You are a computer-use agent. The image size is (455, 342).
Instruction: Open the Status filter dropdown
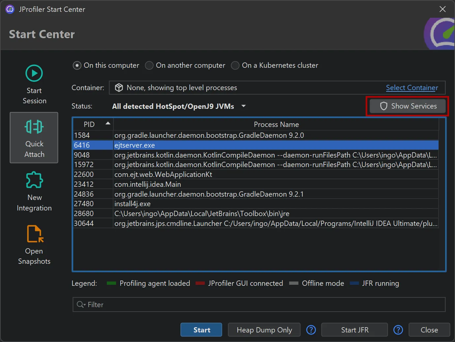click(x=244, y=106)
